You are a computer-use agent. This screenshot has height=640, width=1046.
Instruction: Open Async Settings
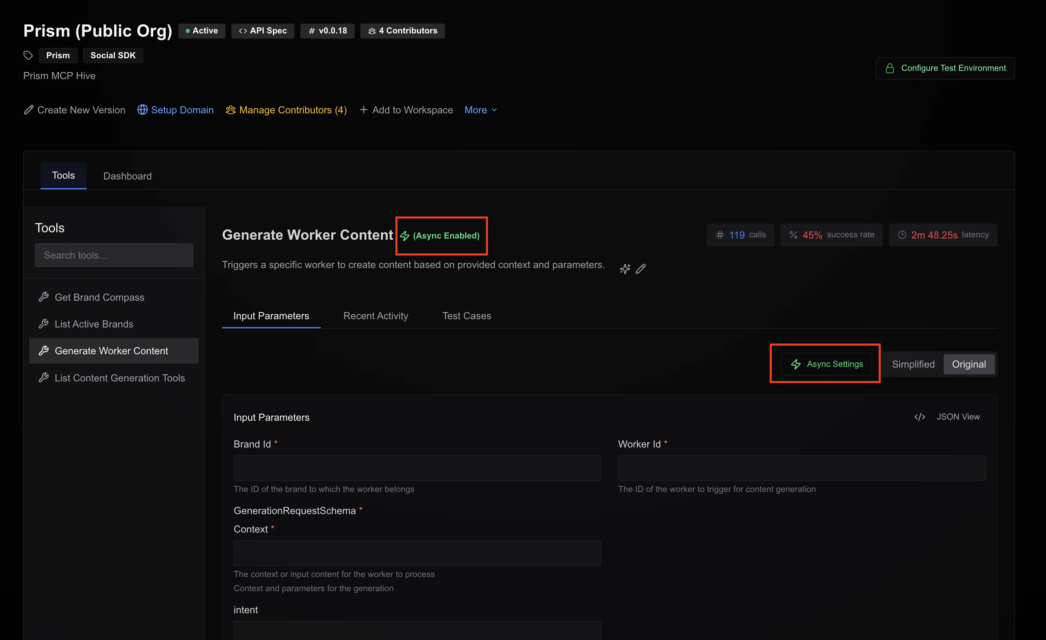(826, 364)
